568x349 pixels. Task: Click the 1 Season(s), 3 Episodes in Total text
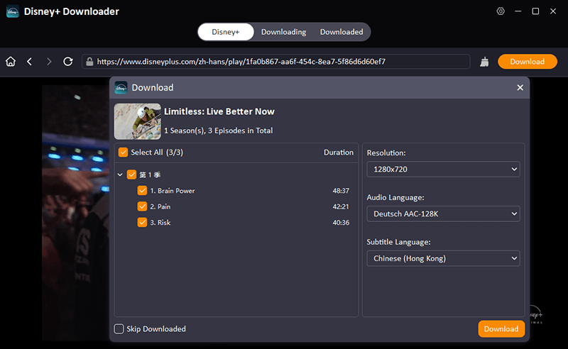pos(219,131)
